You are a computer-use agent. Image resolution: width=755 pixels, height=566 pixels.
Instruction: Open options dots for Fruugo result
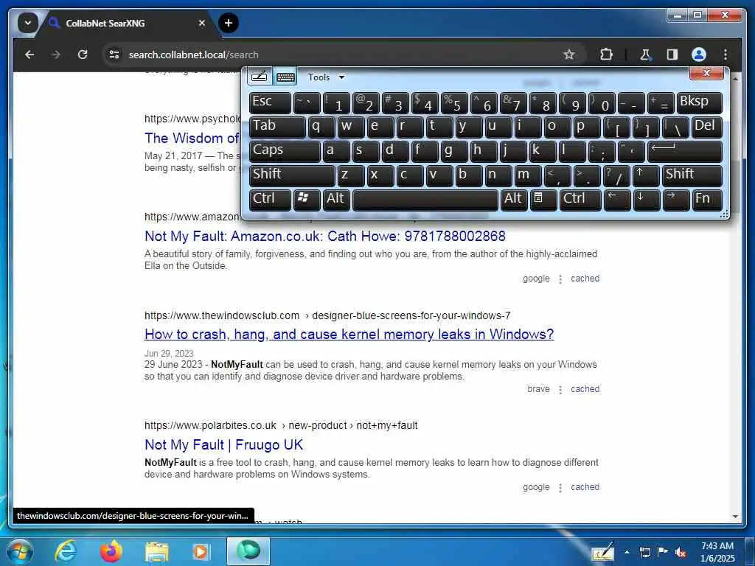560,488
